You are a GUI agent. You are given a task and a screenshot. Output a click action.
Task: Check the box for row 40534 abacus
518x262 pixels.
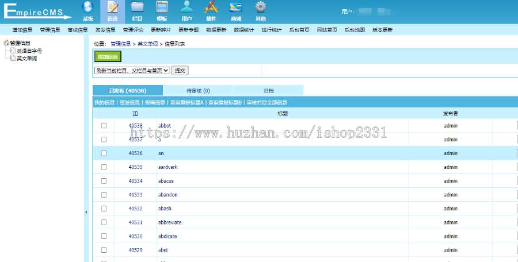click(104, 181)
